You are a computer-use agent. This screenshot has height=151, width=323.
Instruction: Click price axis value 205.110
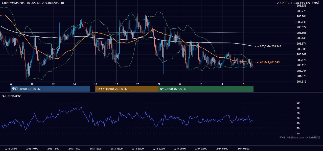pyautogui.click(x=301, y=65)
